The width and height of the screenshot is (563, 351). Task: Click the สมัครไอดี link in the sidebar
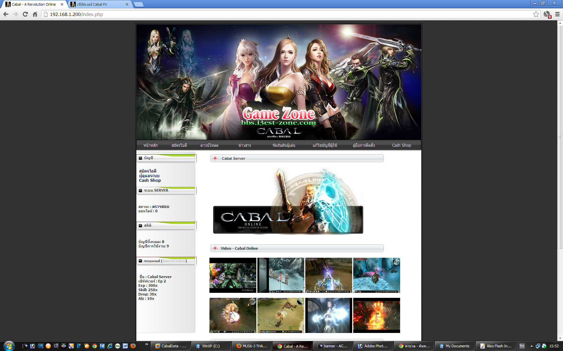click(x=148, y=171)
